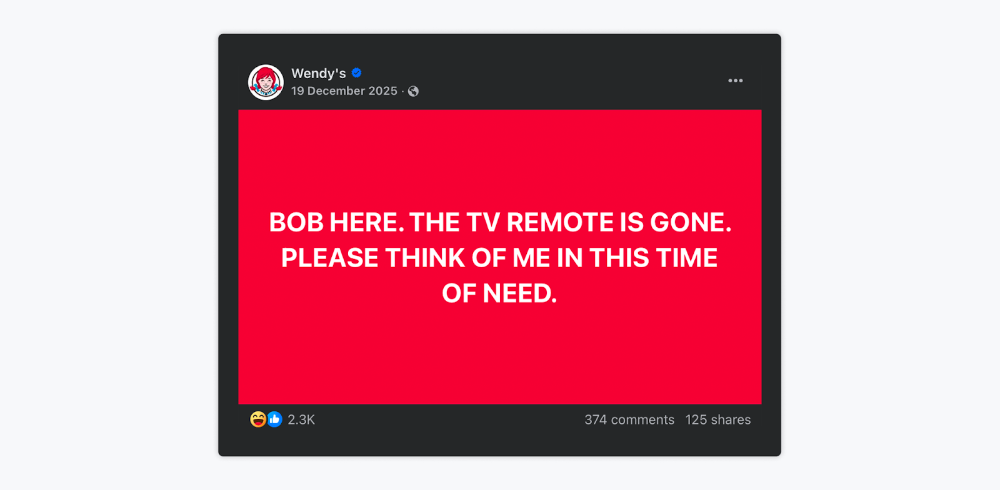Click the globe public audience icon
The image size is (1000, 490).
coord(413,91)
